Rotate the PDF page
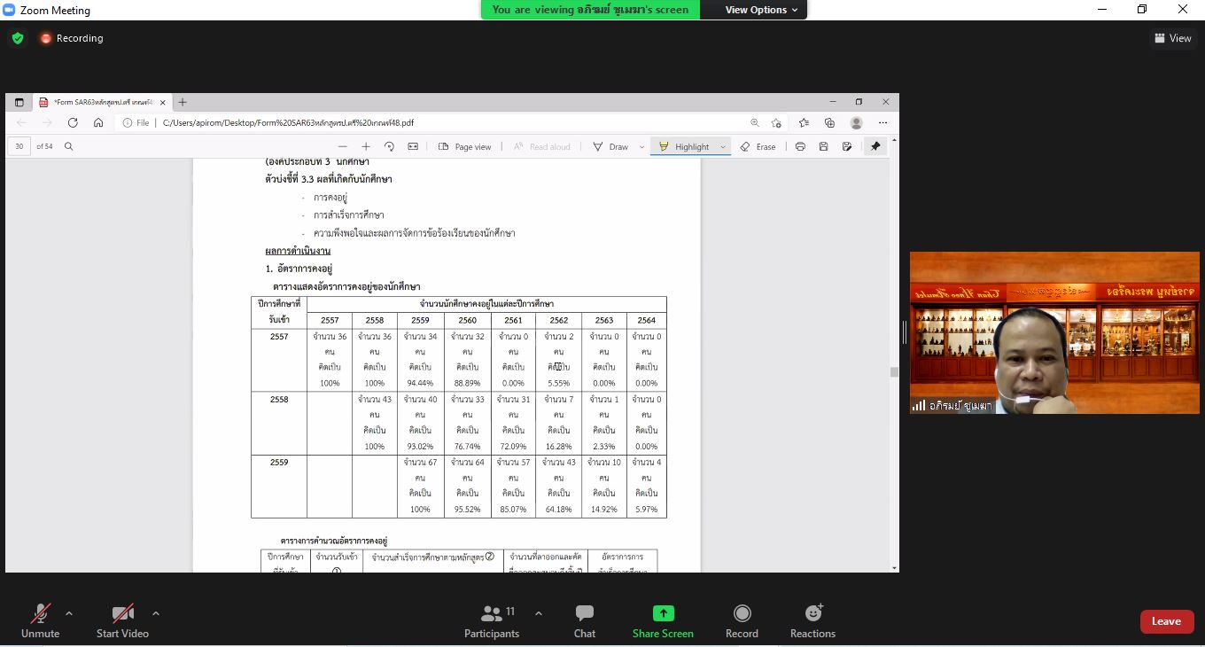1205x647 pixels. click(389, 146)
